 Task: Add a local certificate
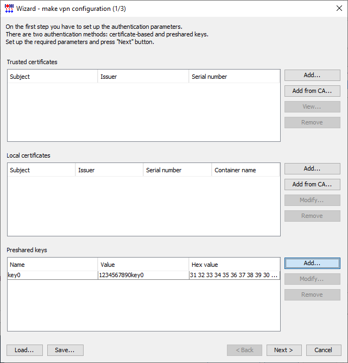[312, 169]
